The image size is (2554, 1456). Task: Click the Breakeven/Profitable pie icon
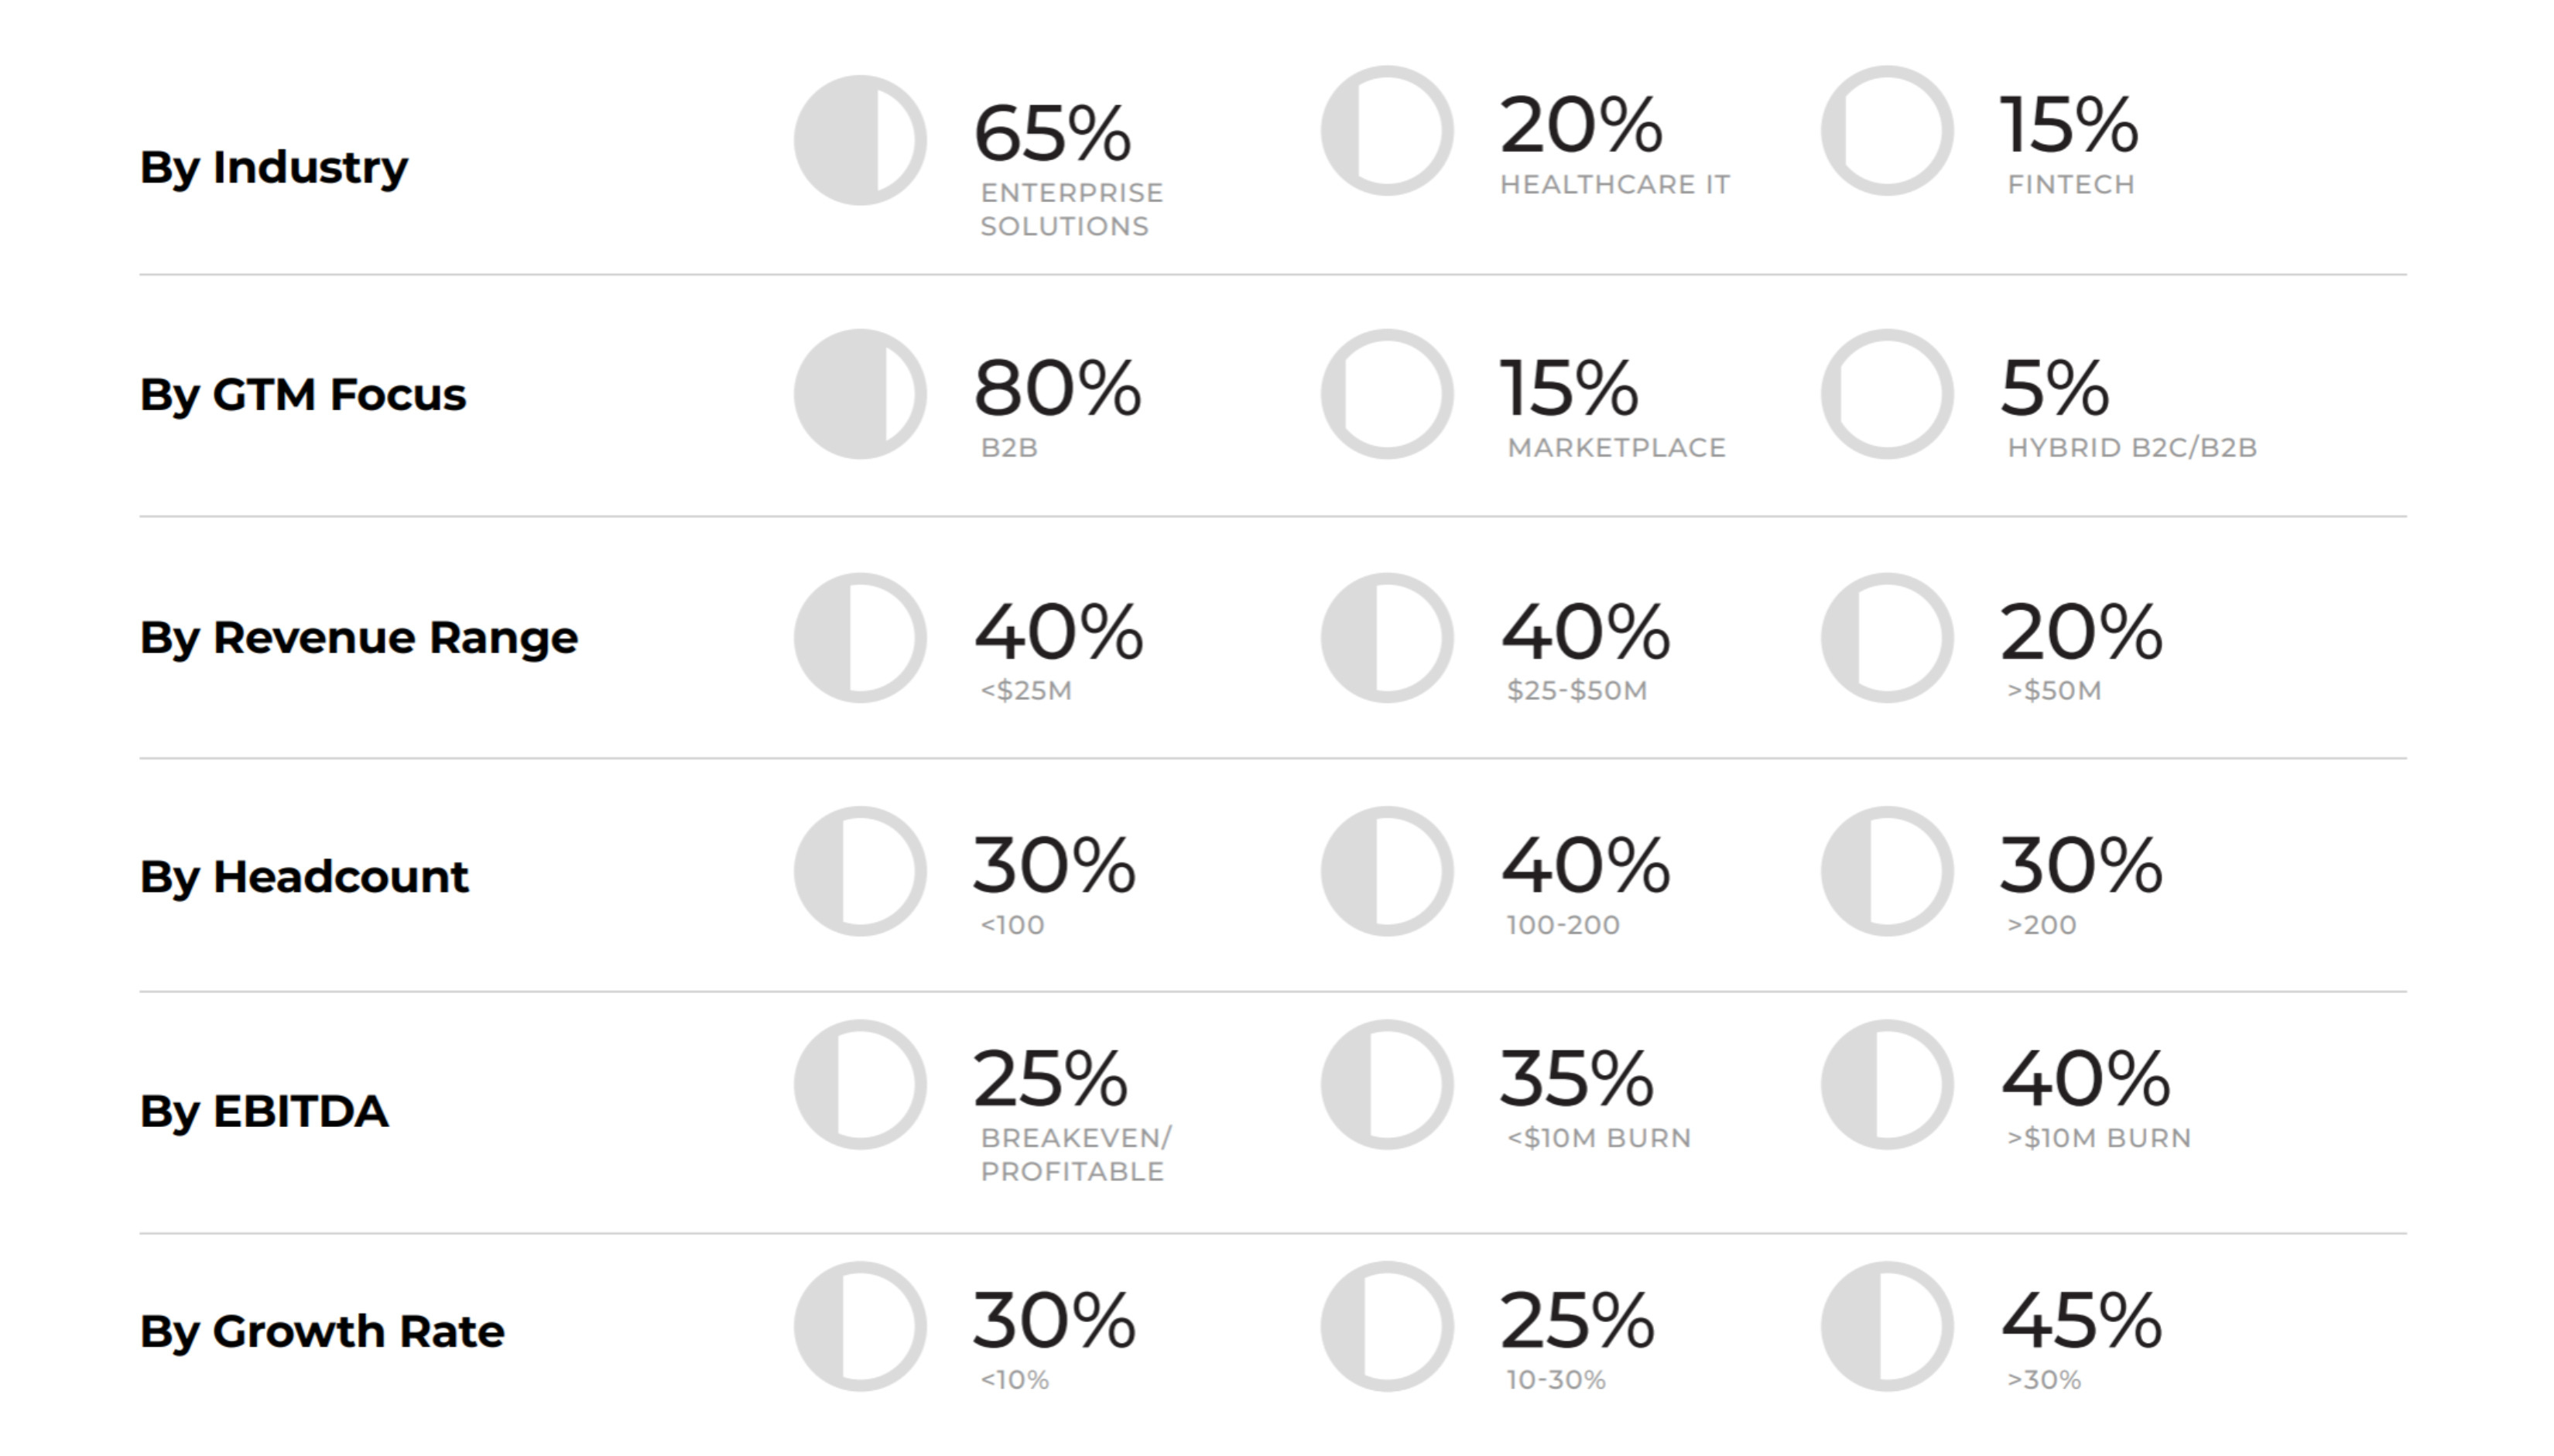860,1085
